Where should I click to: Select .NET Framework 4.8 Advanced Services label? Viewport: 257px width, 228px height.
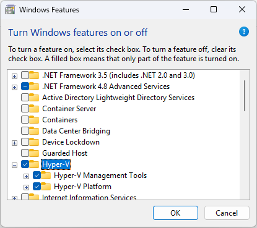106,87
